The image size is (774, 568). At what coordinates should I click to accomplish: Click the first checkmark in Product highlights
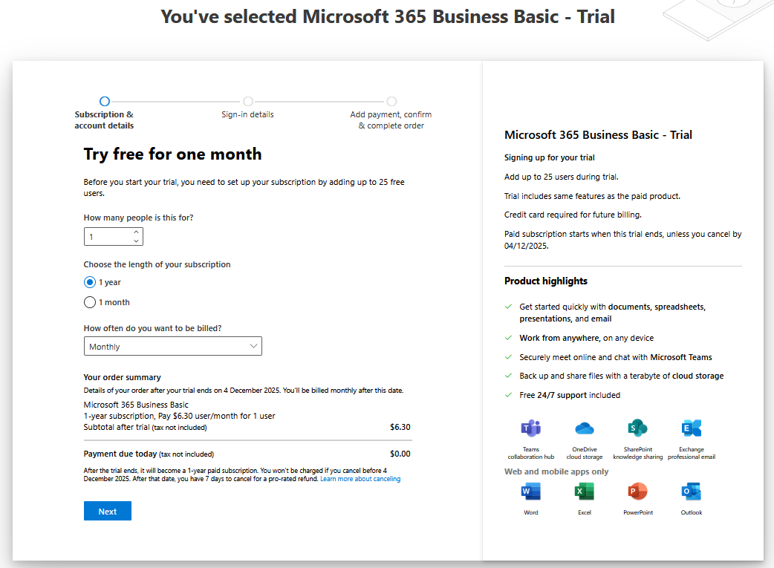pos(509,307)
